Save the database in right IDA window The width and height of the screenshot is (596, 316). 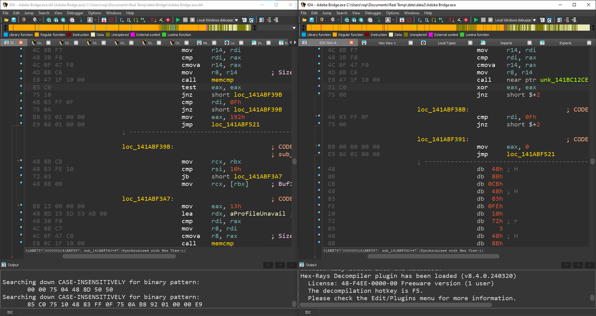tap(312, 20)
